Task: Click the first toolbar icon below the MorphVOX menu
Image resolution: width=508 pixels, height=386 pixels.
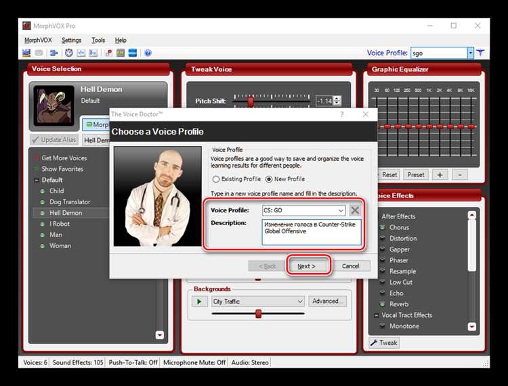Action: [26, 53]
